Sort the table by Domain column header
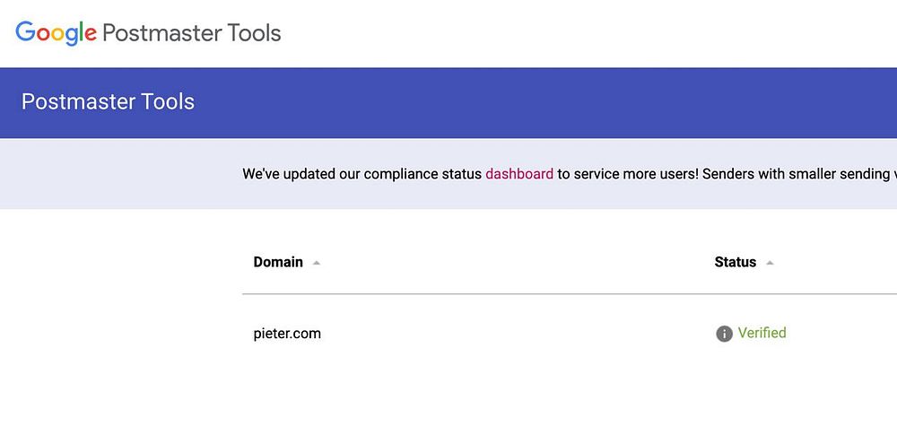897x444 pixels. [278, 262]
